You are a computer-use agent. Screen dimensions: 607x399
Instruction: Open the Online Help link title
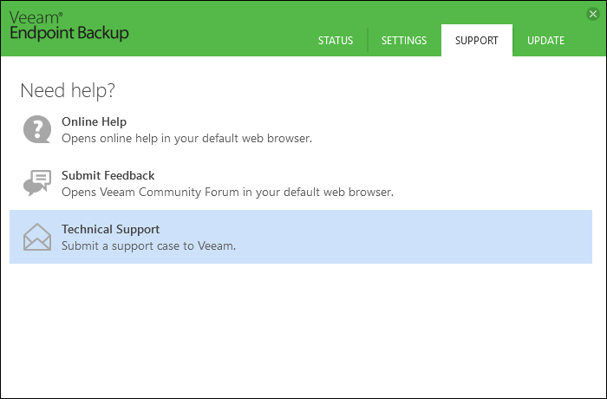tap(94, 121)
